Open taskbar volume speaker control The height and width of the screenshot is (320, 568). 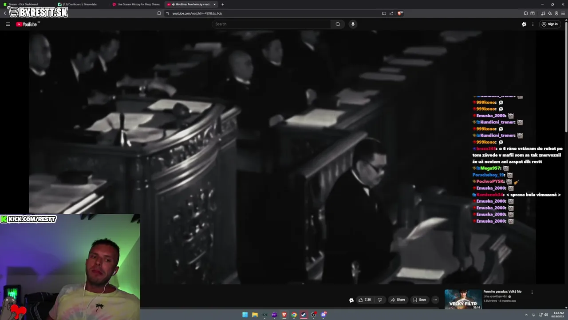coord(546,315)
